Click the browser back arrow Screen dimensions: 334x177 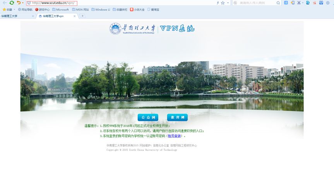tap(5, 3)
